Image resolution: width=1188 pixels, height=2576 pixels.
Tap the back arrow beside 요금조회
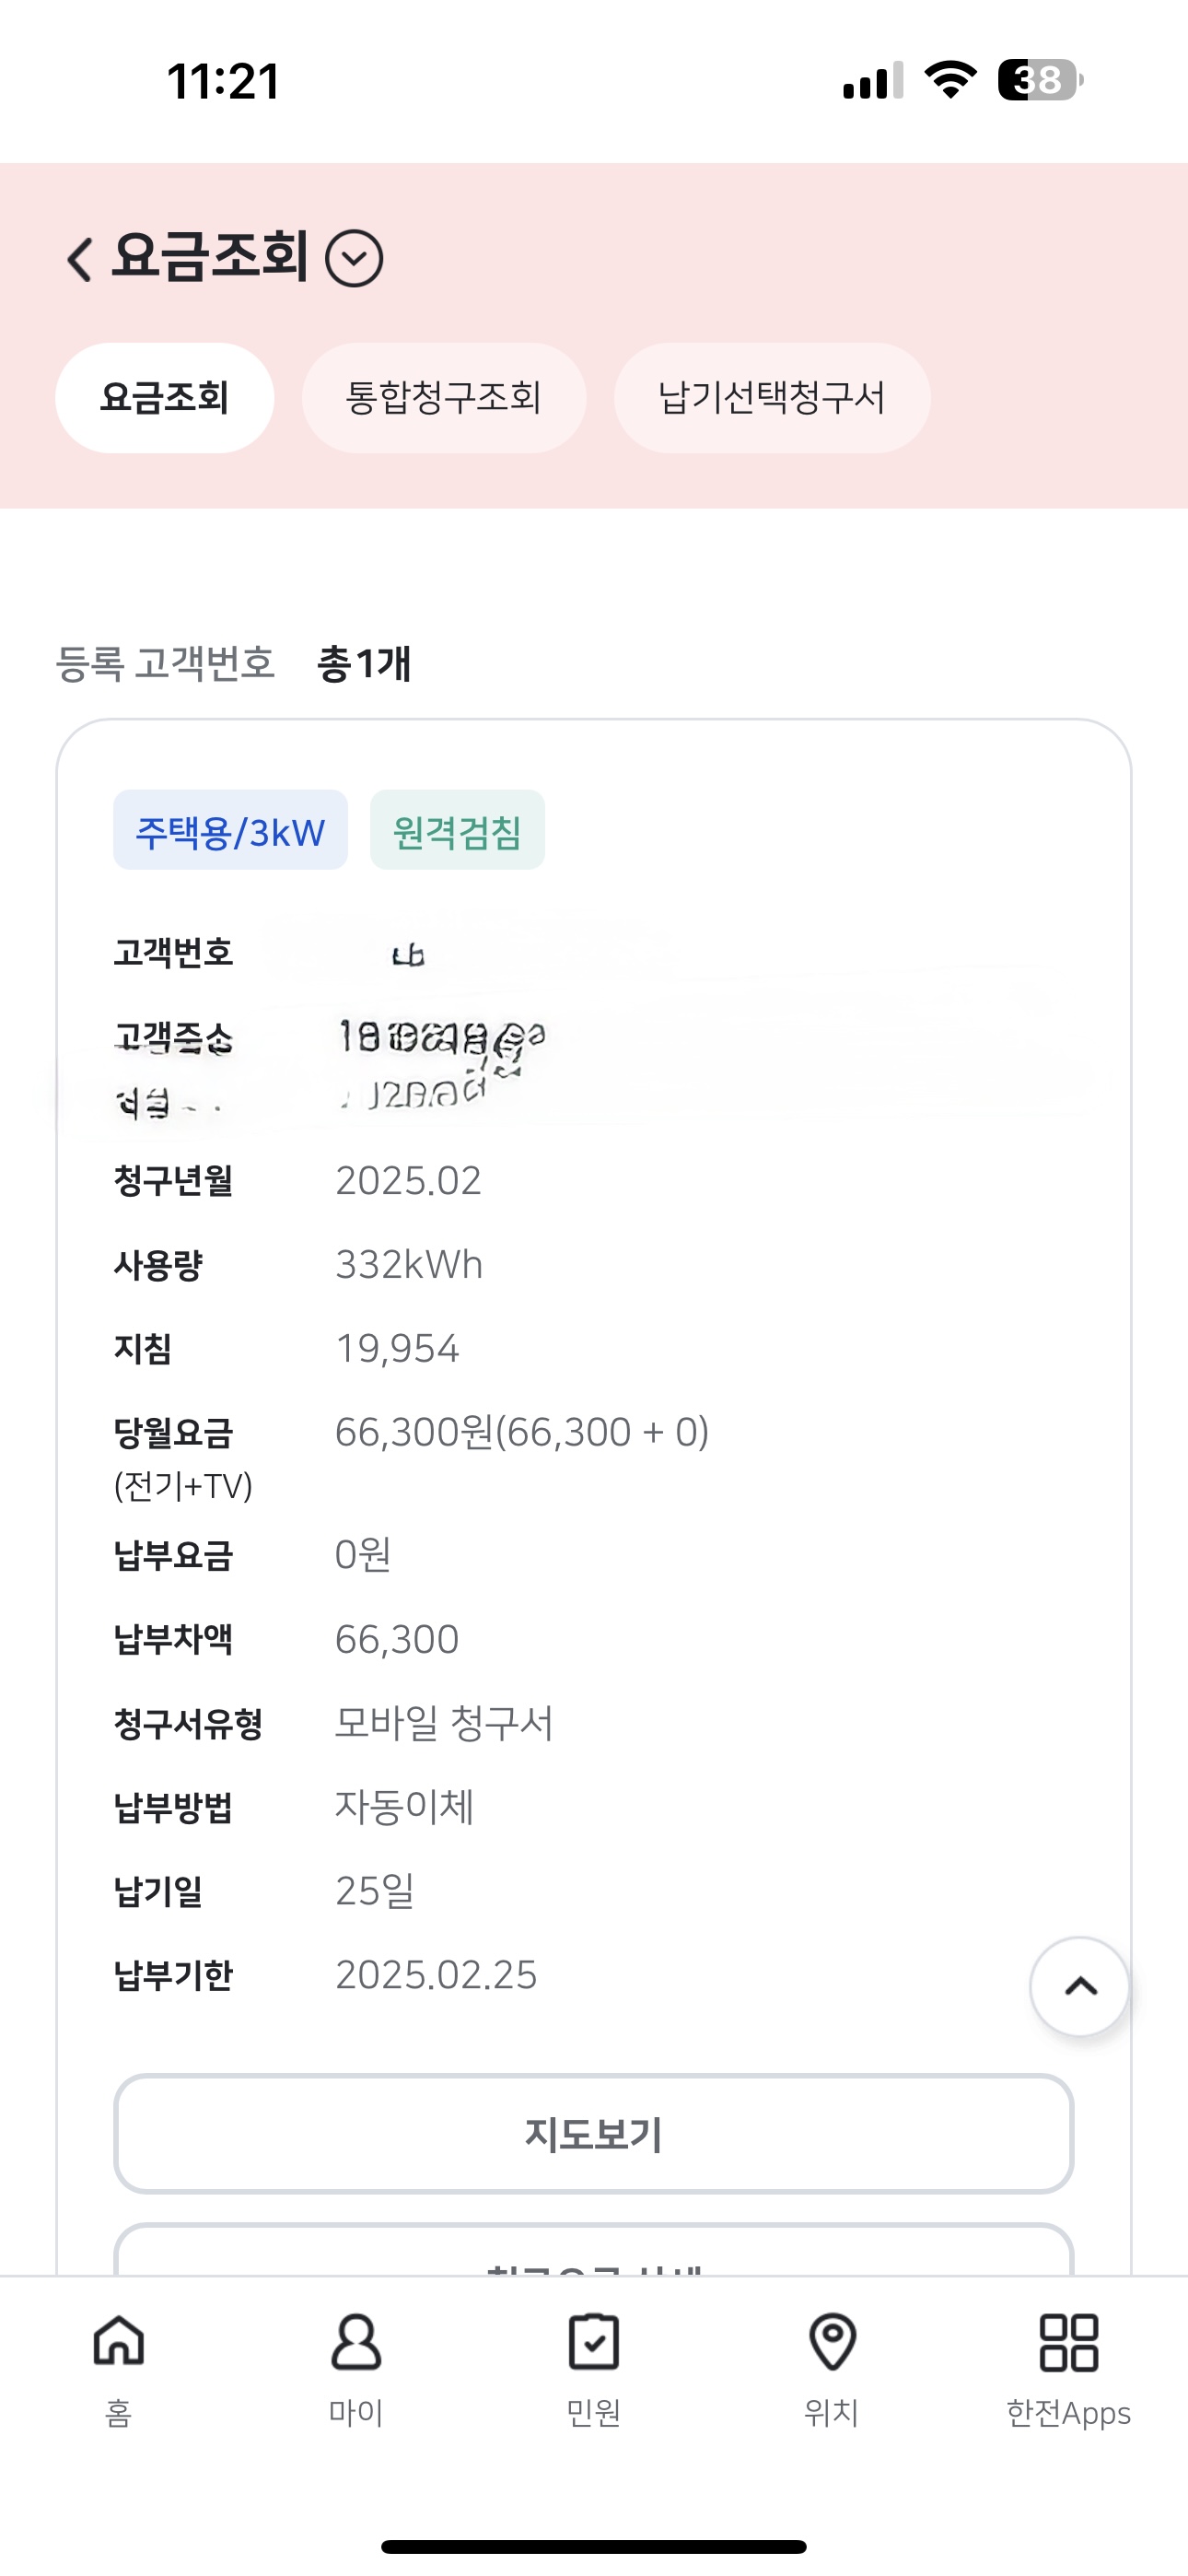(80, 259)
